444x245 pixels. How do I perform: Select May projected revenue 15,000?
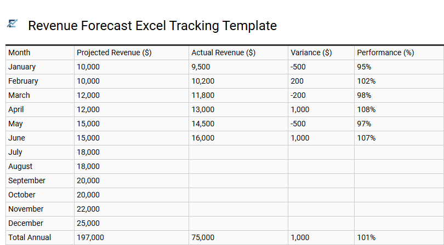coord(88,124)
